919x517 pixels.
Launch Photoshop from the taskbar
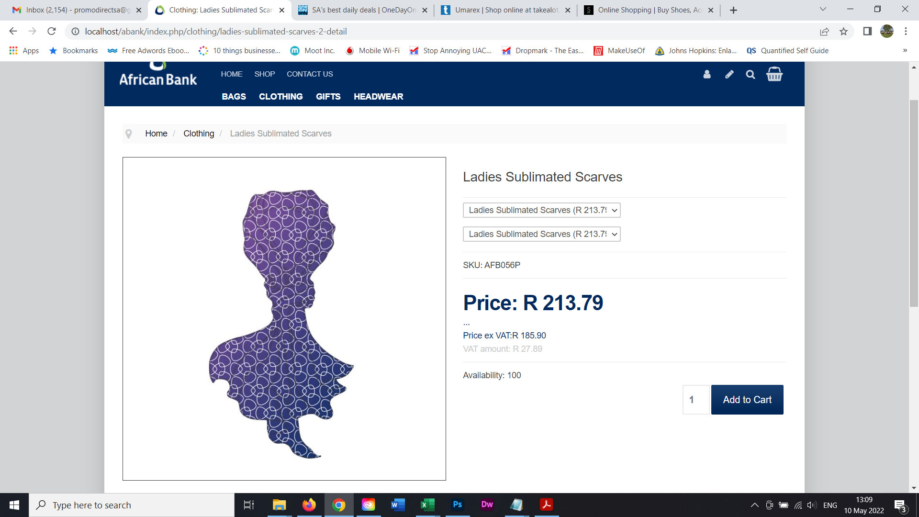pyautogui.click(x=457, y=505)
